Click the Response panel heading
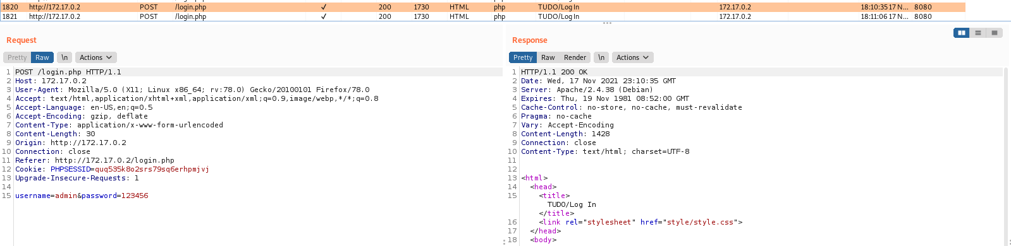The image size is (1011, 246). pos(530,40)
